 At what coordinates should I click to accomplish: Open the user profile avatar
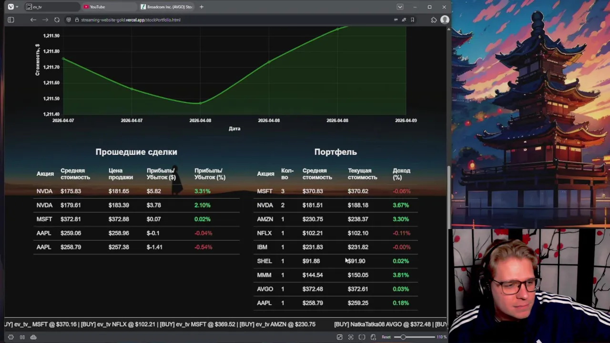(445, 20)
